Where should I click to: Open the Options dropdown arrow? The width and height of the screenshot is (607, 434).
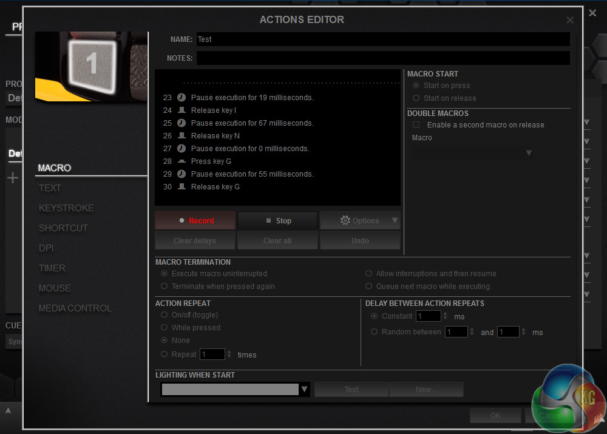coord(395,220)
